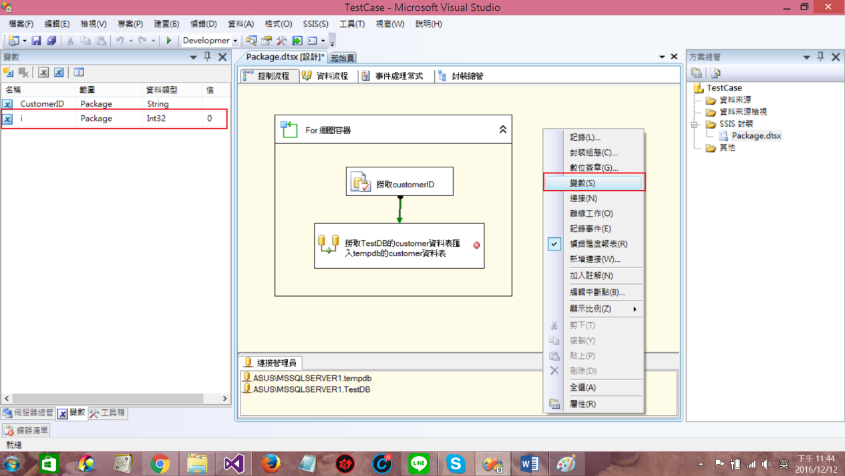Image resolution: width=845 pixels, height=476 pixels.
Task: Choose 記錄(L)... from context menu
Action: [594, 137]
